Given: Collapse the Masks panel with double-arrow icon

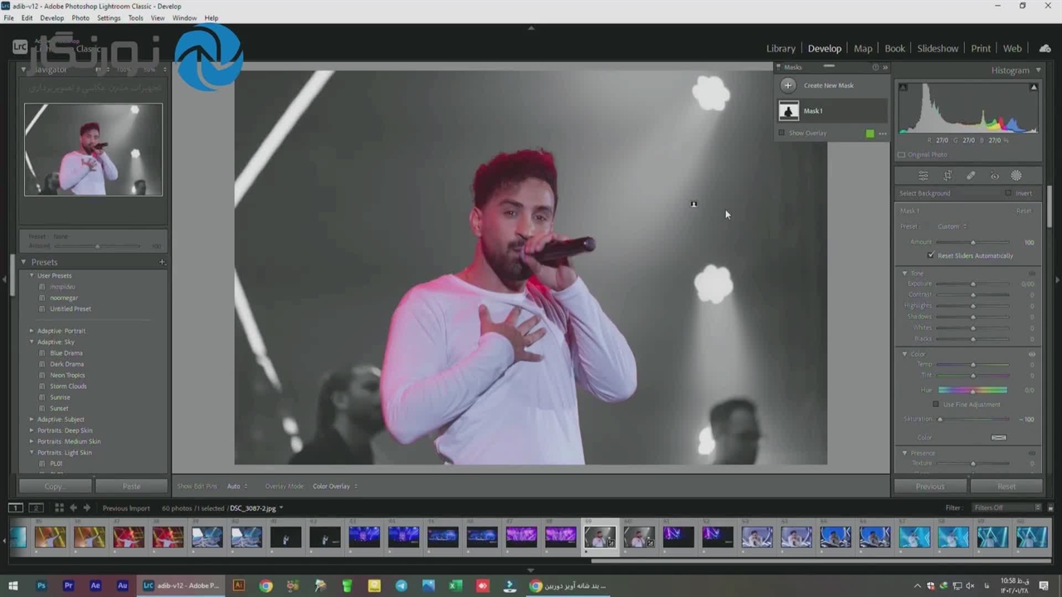Looking at the screenshot, I should 884,67.
